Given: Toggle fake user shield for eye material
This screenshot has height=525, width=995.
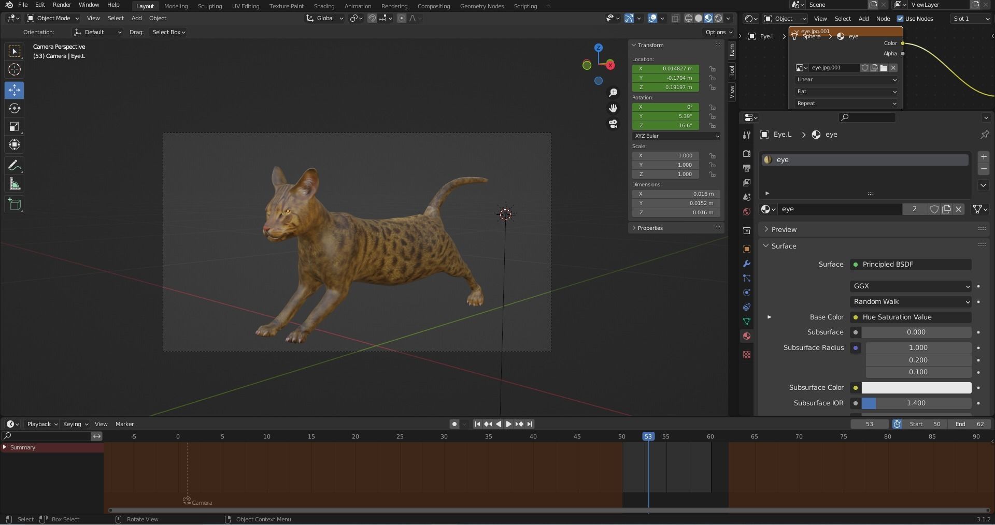Looking at the screenshot, I should click(934, 209).
